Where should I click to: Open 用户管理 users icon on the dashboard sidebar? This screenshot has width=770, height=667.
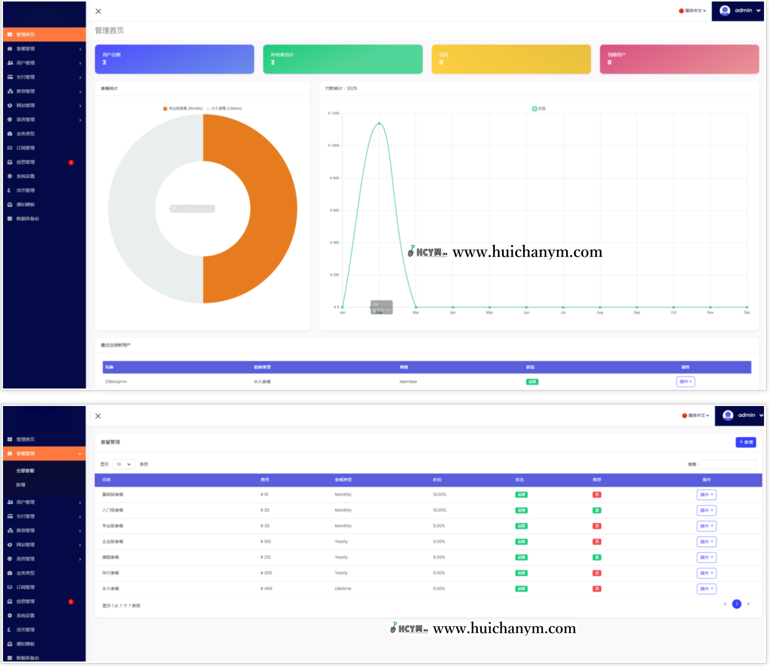[x=10, y=63]
